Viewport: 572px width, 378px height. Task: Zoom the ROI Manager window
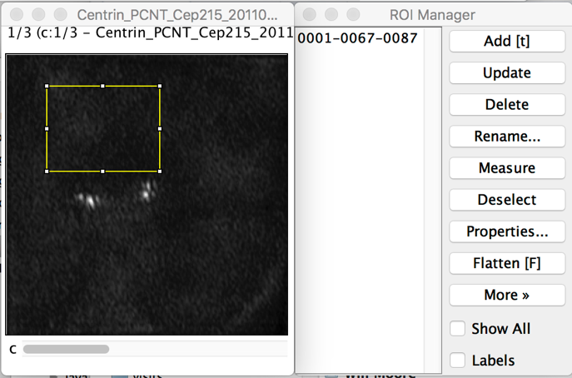pyautogui.click(x=353, y=15)
